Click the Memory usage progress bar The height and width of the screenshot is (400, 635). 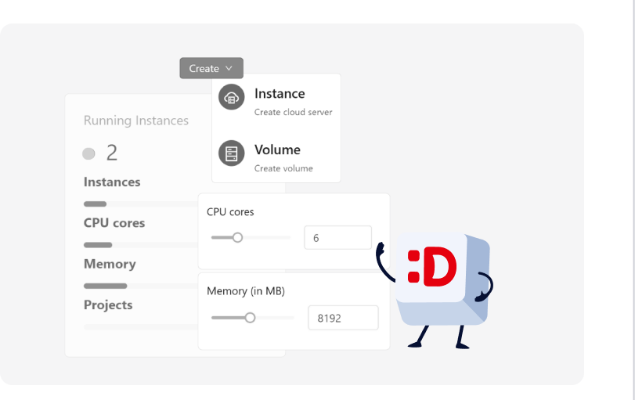[x=140, y=286]
